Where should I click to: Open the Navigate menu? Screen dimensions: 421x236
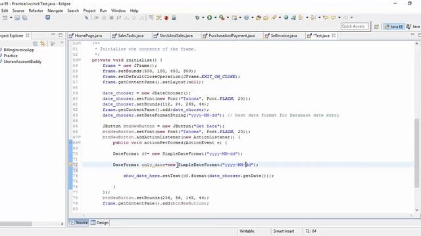click(55, 10)
